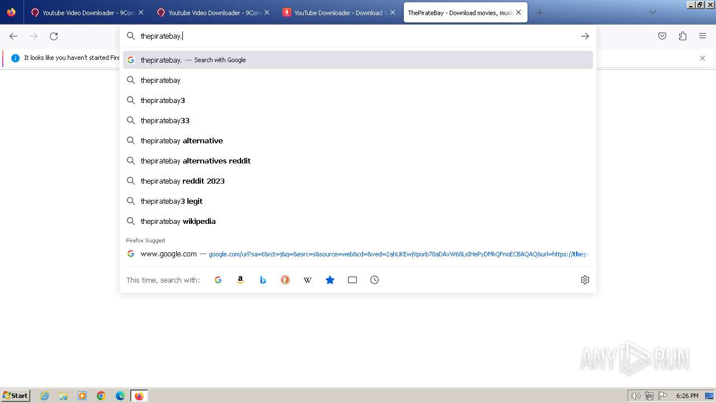Dismiss the notification bar with its X

point(703,58)
